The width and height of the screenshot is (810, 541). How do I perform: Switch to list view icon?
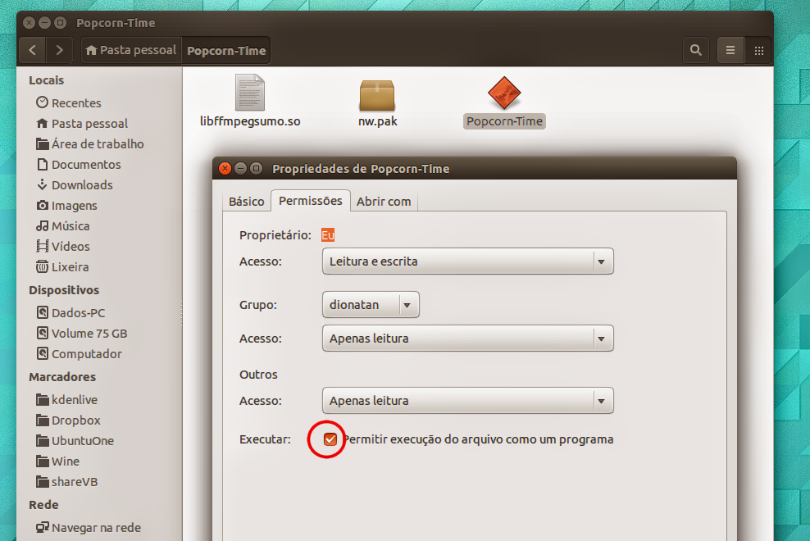point(730,50)
